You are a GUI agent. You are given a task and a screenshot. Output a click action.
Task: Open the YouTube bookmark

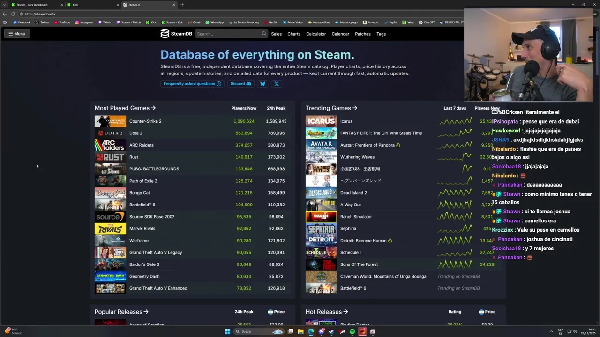[x=62, y=22]
